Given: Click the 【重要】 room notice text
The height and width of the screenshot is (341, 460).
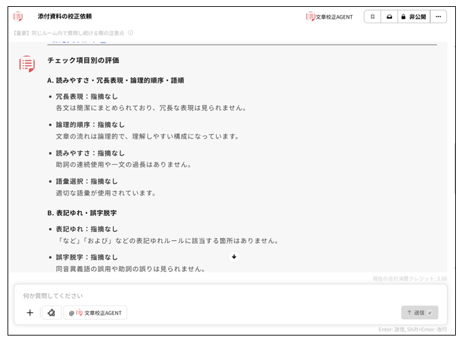Looking at the screenshot, I should point(69,33).
